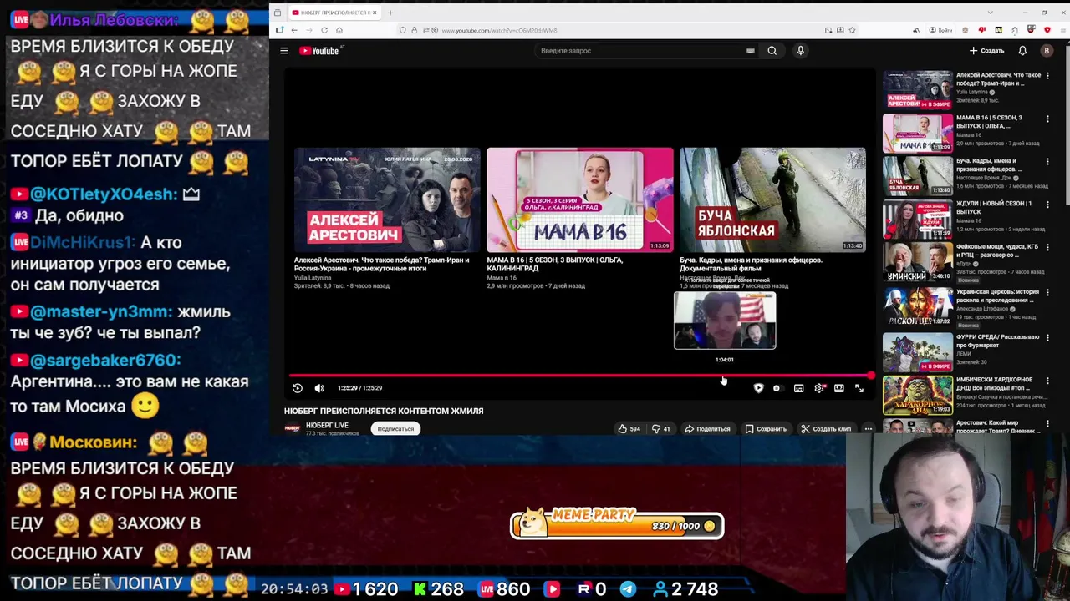Open the МАМА В 16 endscreen thumbnail
The image size is (1070, 601).
580,199
